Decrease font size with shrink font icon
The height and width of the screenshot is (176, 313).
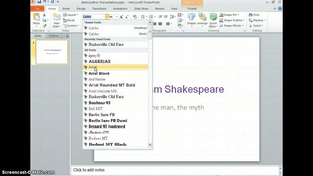coord(127,17)
